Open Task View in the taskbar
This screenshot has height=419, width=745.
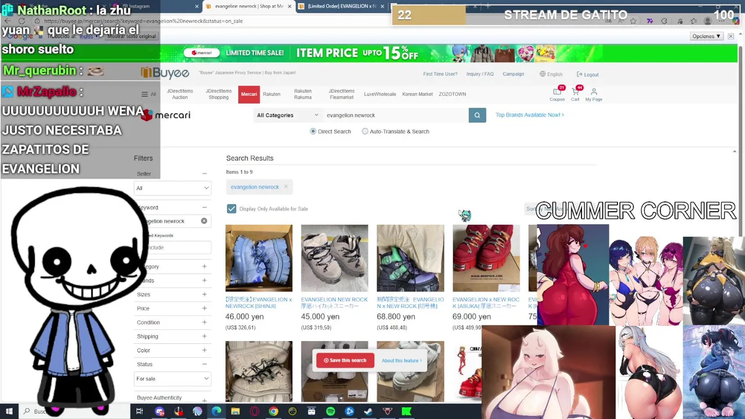click(139, 411)
